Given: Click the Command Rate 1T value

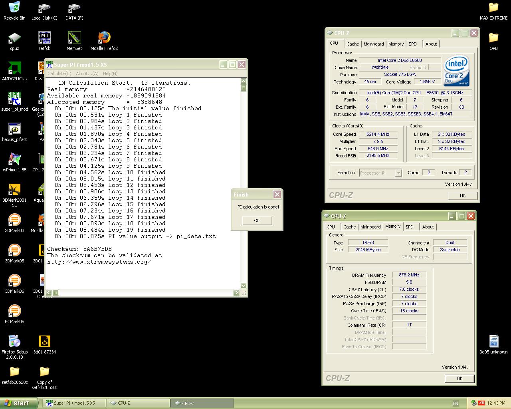Looking at the screenshot, I should (x=409, y=325).
